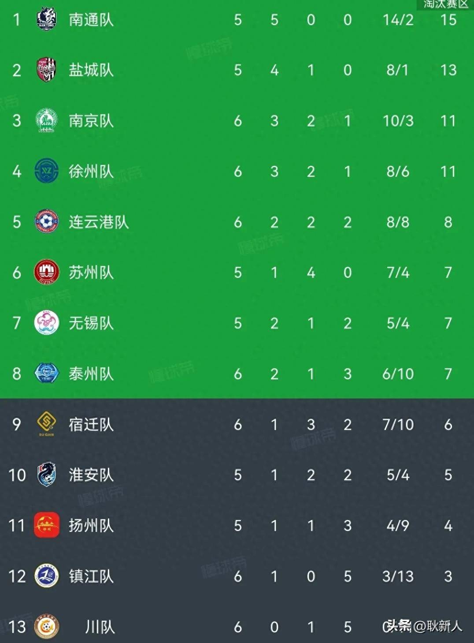Viewport: 474px width, 643px height.
Task: Open the 南通队 team name
Action: click(91, 19)
